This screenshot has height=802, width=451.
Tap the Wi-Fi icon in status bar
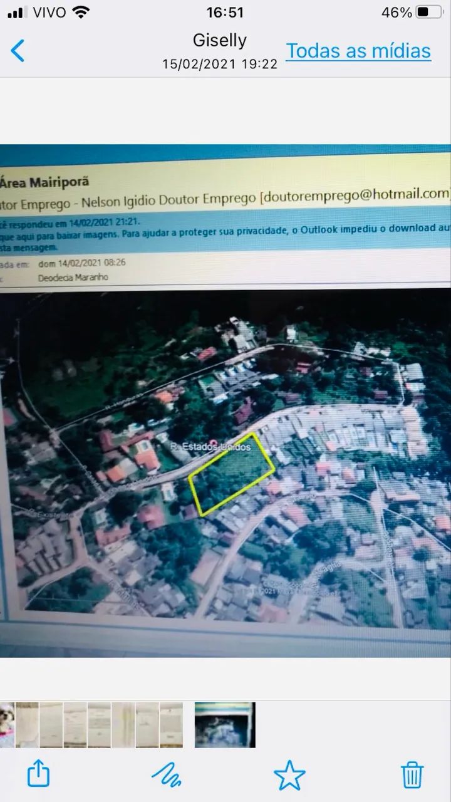(x=81, y=12)
